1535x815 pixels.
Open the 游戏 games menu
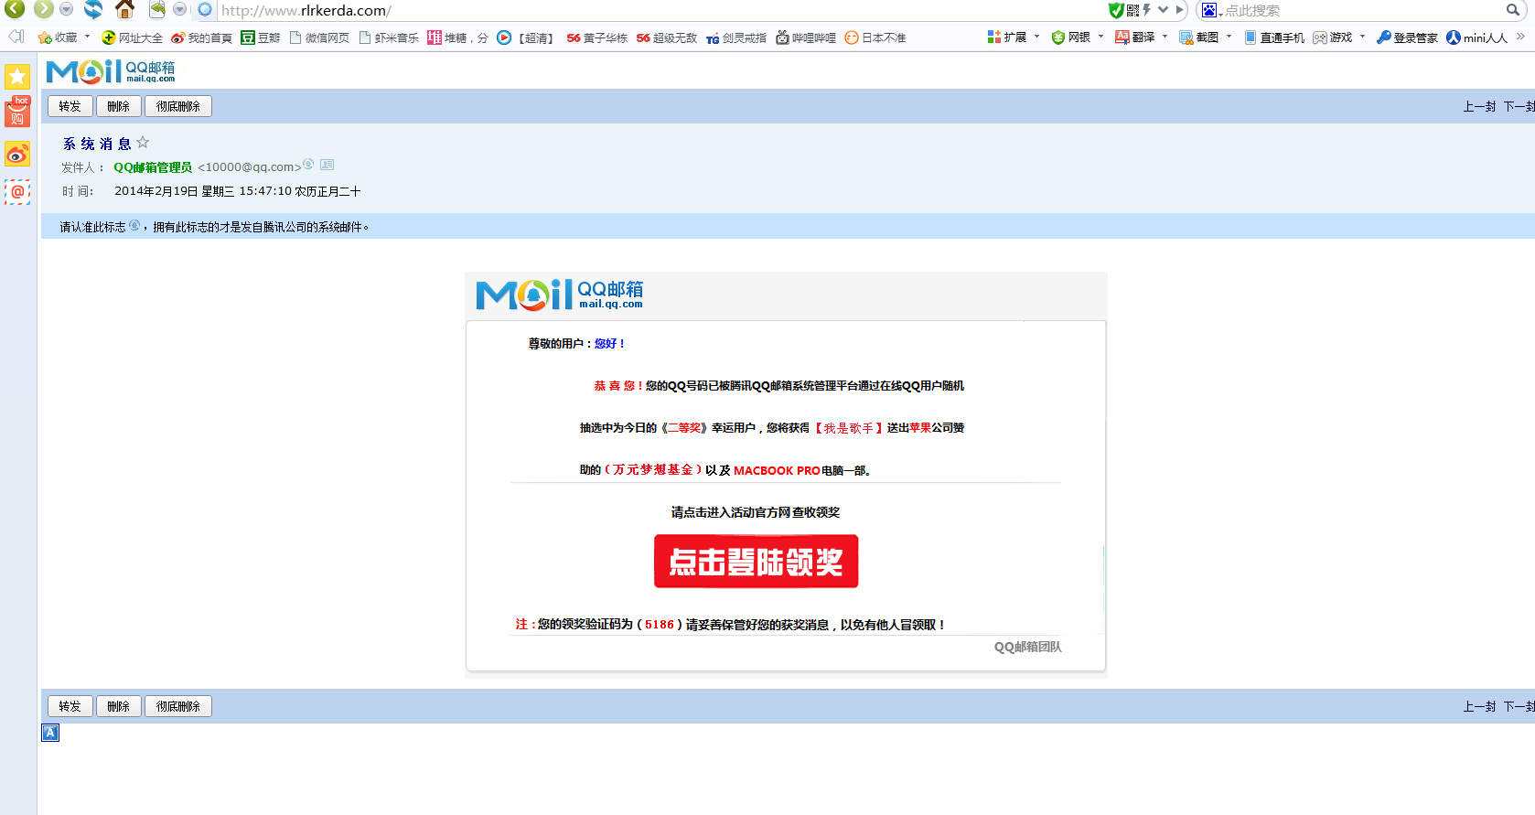1332,38
